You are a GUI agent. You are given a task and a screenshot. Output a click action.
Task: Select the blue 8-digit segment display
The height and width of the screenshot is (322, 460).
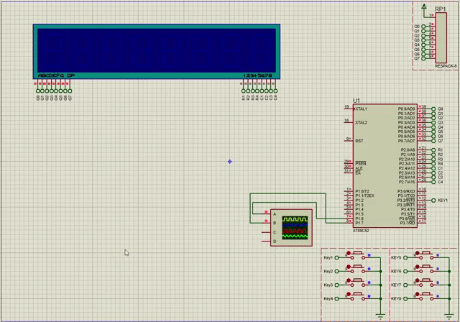[157, 51]
